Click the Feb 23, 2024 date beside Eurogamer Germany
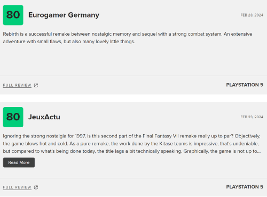Viewport: 267px width, 197px height. 252,15
